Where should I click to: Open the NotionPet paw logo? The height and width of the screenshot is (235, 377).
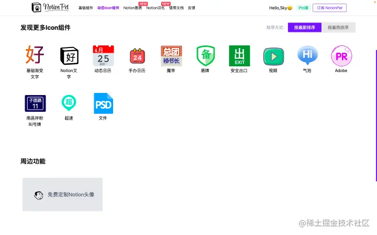[36, 7]
